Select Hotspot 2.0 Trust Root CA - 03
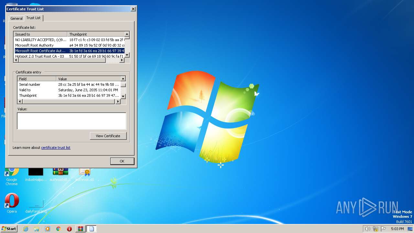Viewport: 414px width, 233px height. tap(69, 56)
